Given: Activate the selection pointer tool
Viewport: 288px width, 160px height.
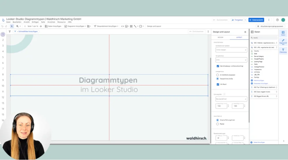Looking at the screenshot, I should (12, 26).
